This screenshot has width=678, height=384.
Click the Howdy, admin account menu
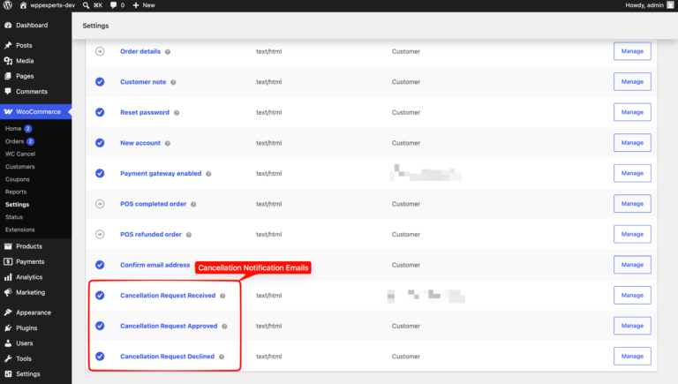pos(650,5)
